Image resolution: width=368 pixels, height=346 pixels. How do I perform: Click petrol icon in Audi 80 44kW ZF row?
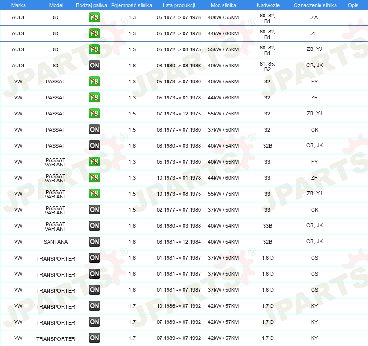click(x=94, y=33)
